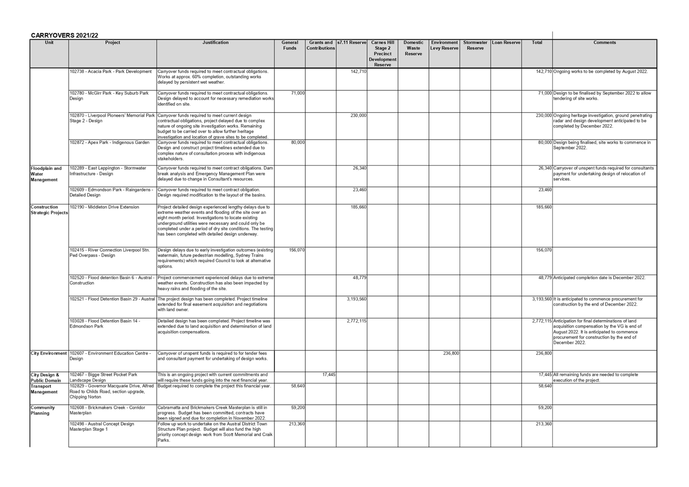This screenshot has width=689, height=487.
Task: Click the 71,000 General Funds value
Action: pos(298,93)
